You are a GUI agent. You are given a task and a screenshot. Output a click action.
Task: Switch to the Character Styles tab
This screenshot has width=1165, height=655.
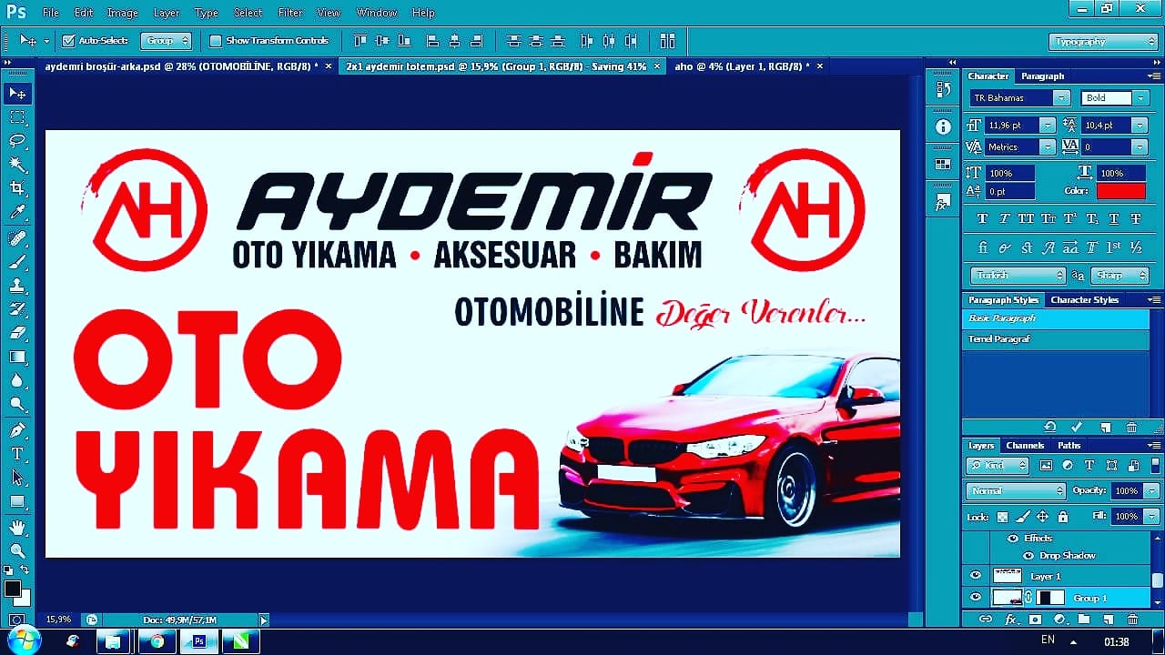[x=1085, y=300]
